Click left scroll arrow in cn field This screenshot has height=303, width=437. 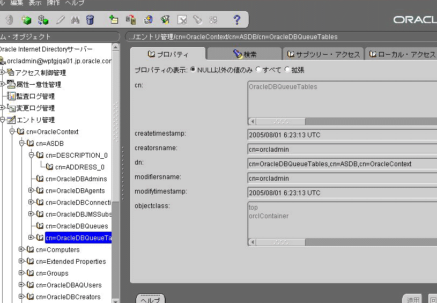click(253, 122)
